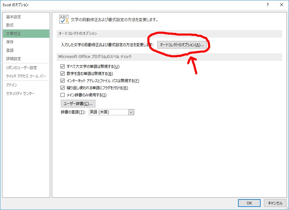Enable メイン辞書のみ使用する checkbox
This screenshot has width=289, height=210.
(x=62, y=95)
